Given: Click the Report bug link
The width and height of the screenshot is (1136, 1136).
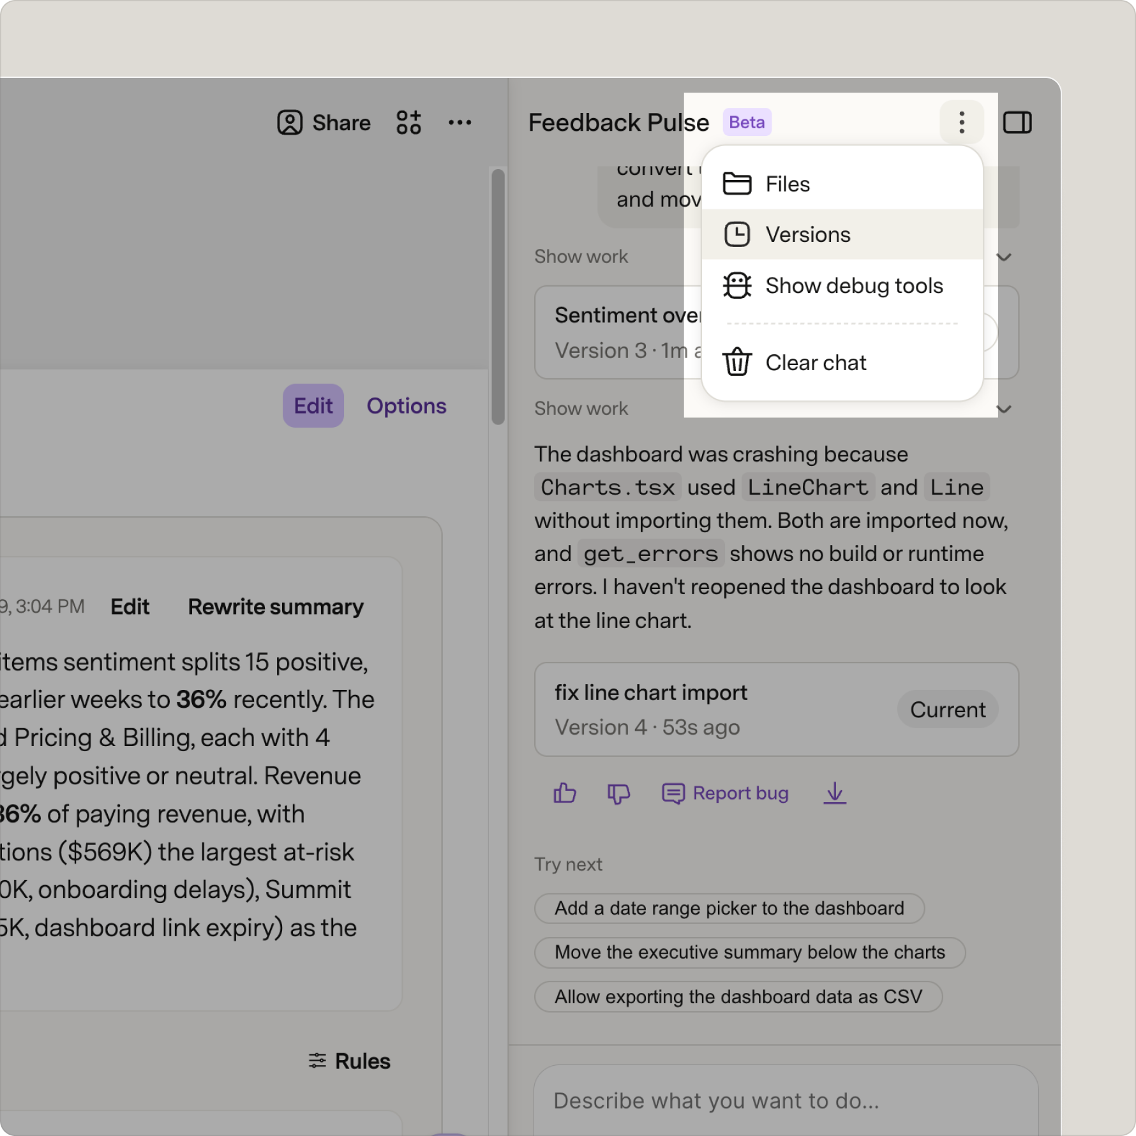Looking at the screenshot, I should tap(726, 793).
